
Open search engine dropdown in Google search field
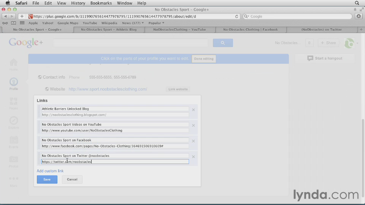click(246, 16)
